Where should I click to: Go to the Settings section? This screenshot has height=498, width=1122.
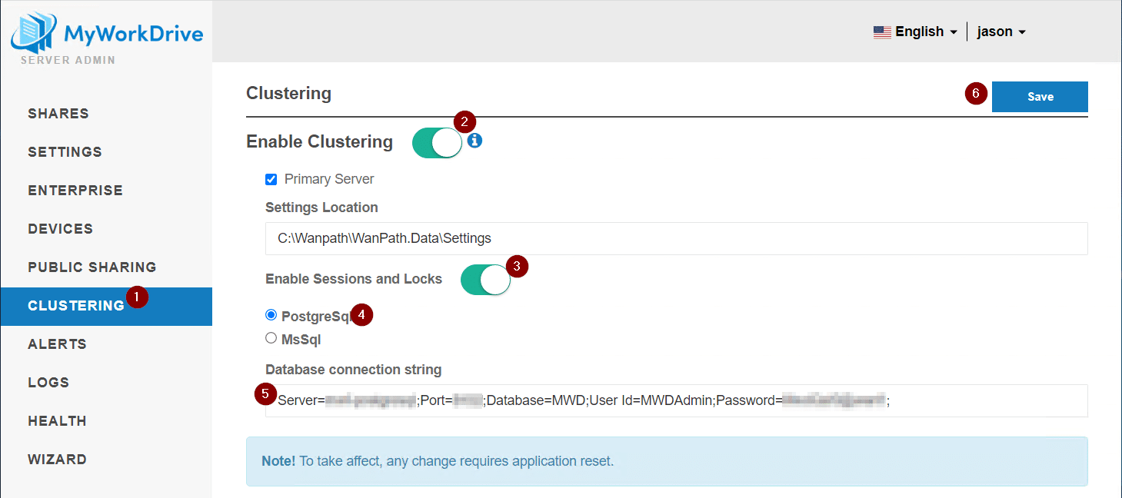65,152
